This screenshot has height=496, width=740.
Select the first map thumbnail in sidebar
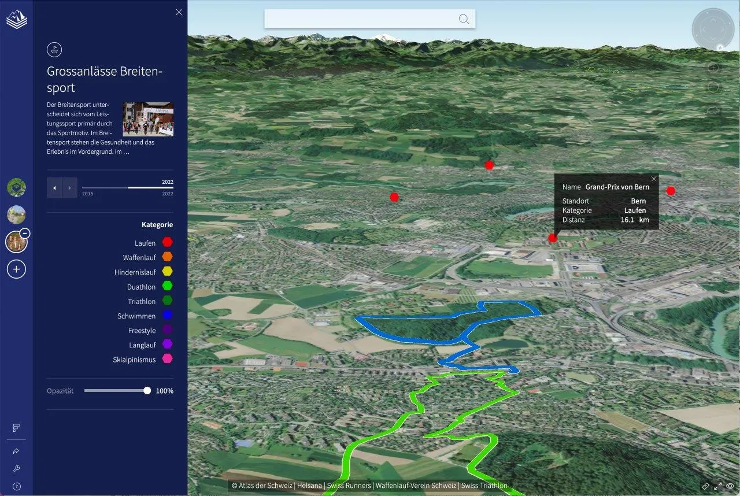click(16, 187)
